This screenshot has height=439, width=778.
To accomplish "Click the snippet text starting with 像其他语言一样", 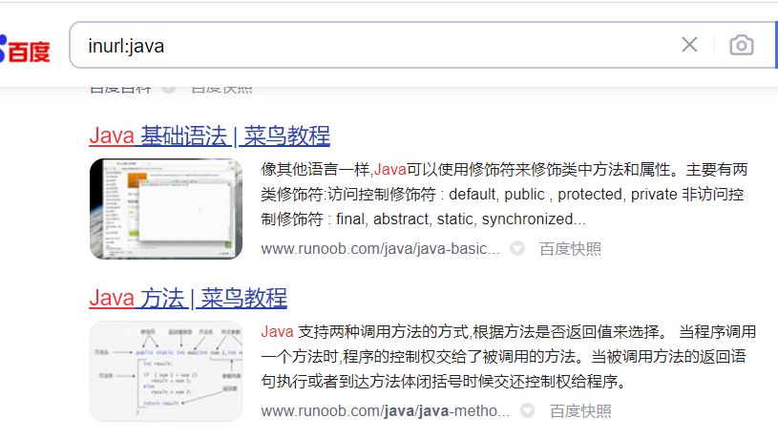I will (x=504, y=194).
